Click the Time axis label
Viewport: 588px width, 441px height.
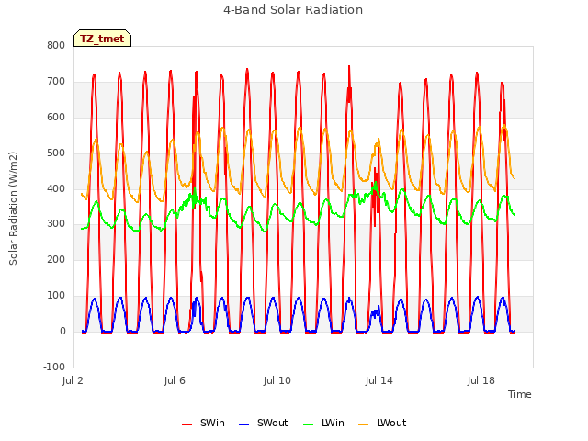[520, 394]
